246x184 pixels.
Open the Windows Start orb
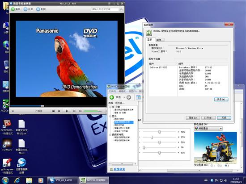coord(5,180)
